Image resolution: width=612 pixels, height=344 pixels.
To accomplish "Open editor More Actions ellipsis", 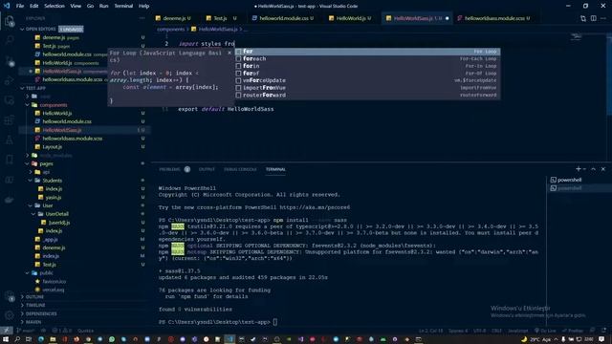I will pos(603,18).
